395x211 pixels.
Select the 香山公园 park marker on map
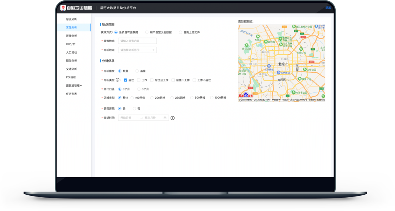click(x=247, y=45)
